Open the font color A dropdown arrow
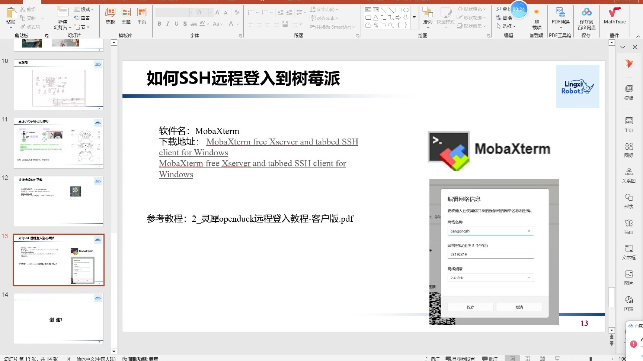 point(238,24)
